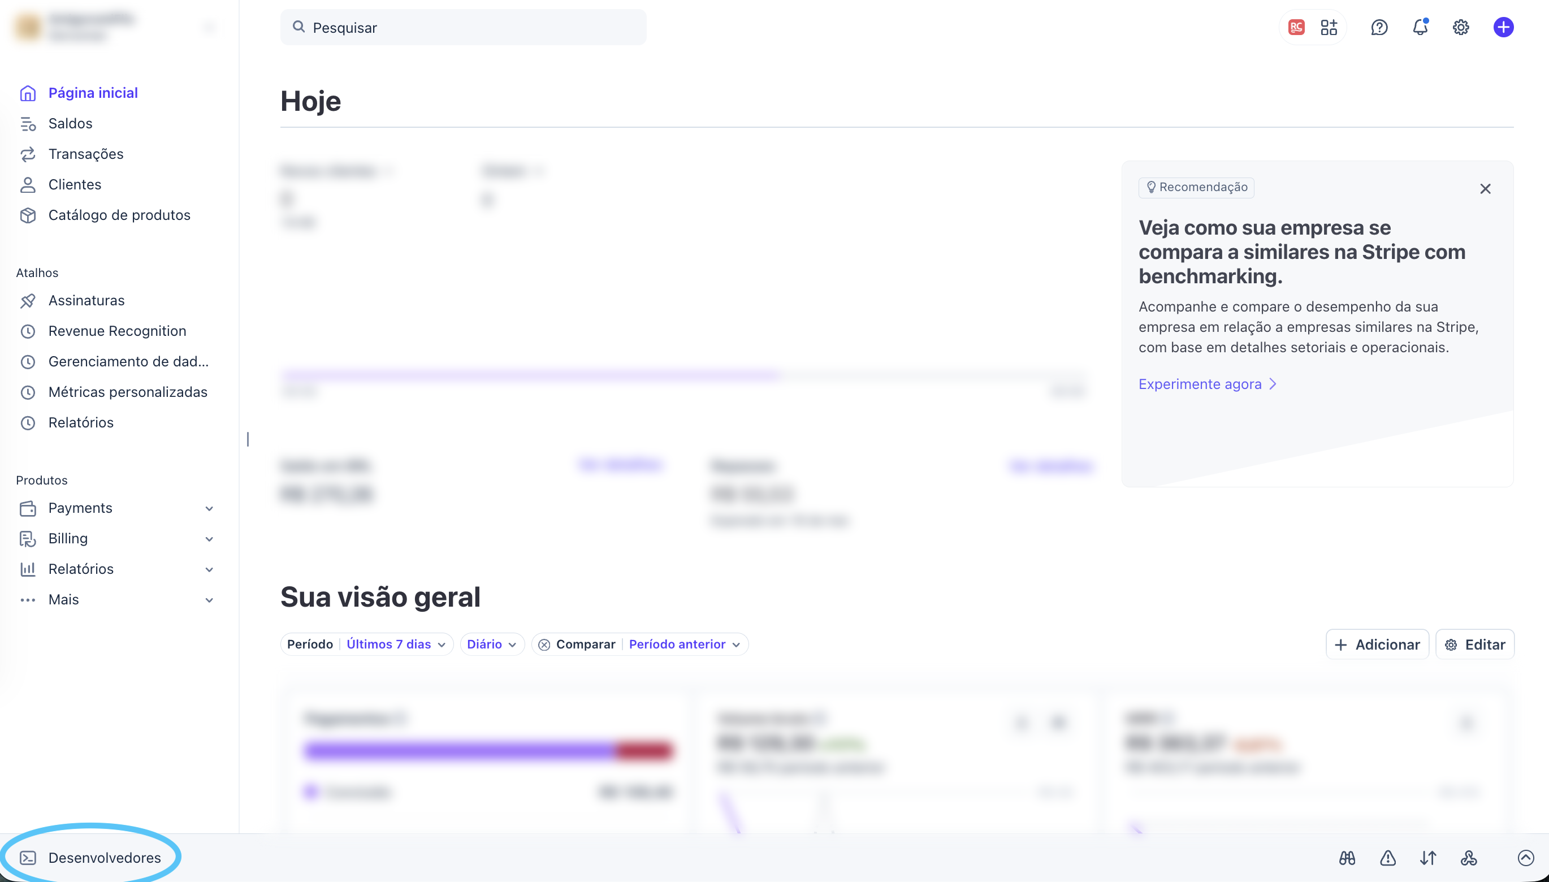Click the warning triangle icon in bottom bar
The width and height of the screenshot is (1549, 882).
point(1387,858)
